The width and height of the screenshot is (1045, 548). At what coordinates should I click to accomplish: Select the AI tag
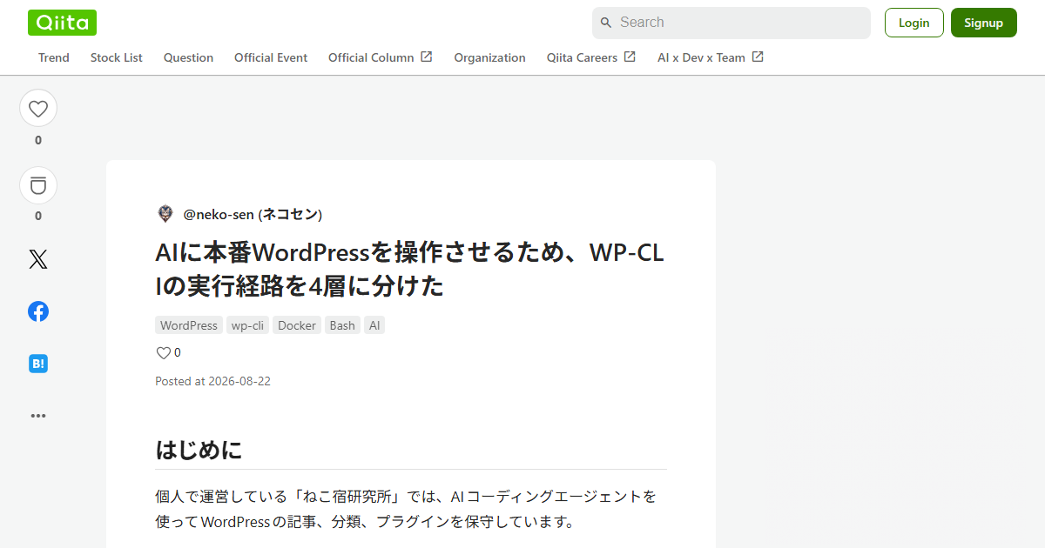tap(374, 325)
